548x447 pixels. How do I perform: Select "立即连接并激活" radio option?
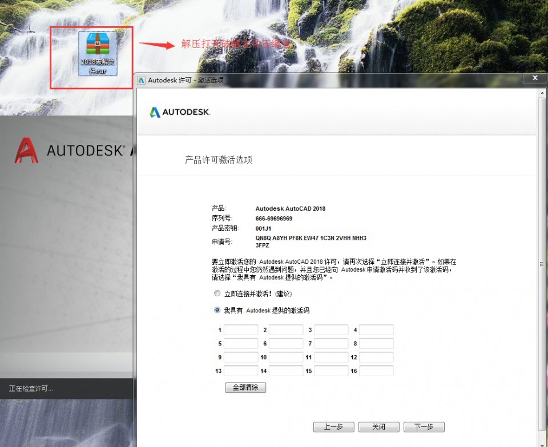coord(217,293)
